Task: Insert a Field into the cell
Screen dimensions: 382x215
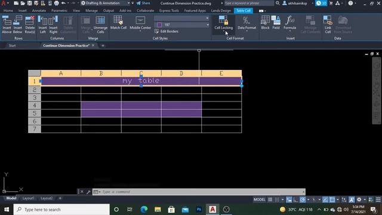Action: point(276,23)
